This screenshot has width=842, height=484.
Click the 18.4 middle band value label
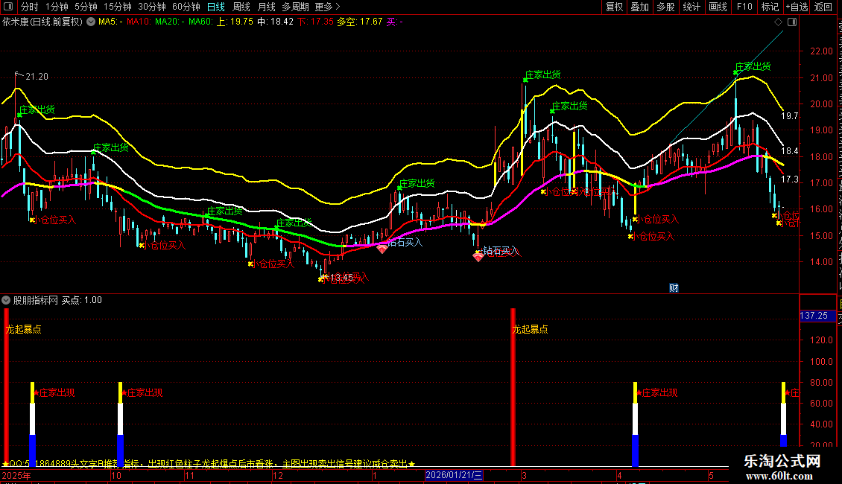789,151
